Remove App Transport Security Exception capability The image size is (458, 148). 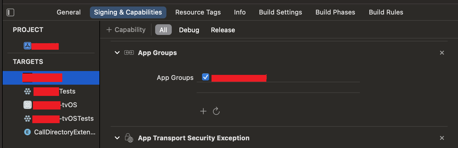tap(442, 138)
